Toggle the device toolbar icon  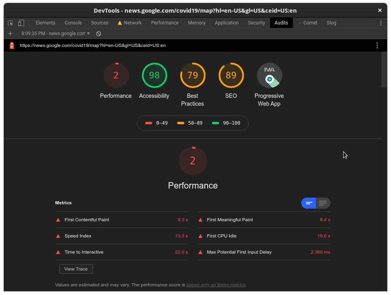21,23
